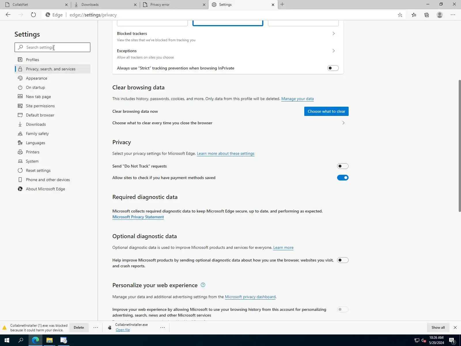Open Privacy, search, and services settings
461x346 pixels.
pos(52,69)
